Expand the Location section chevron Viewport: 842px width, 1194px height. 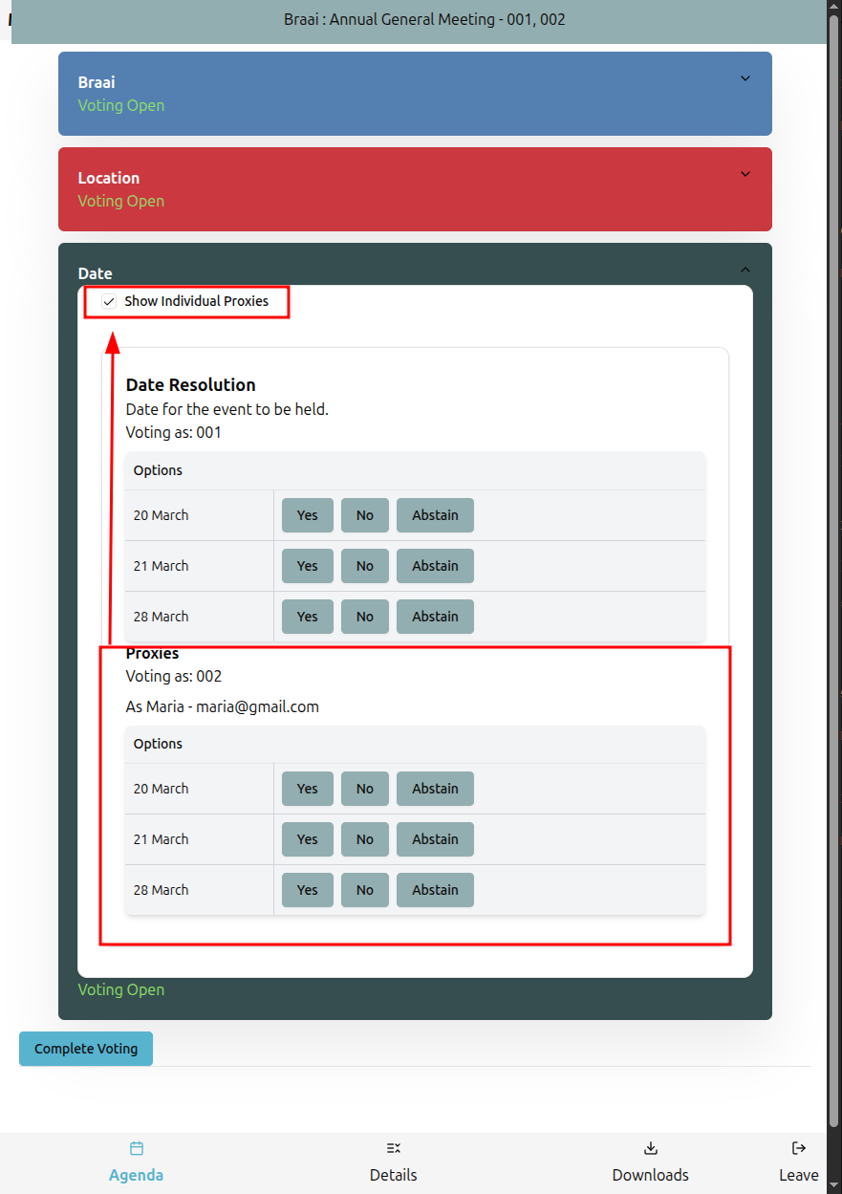tap(745, 174)
